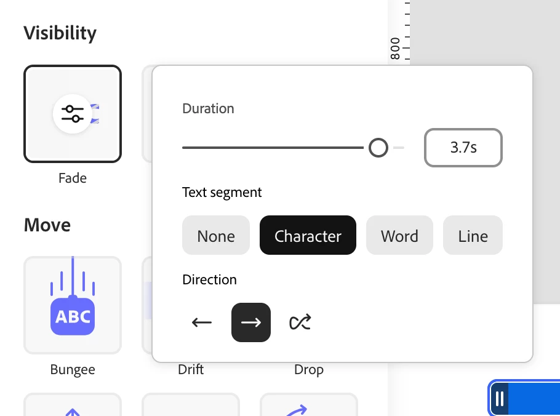Set direction to left arrow
Viewport: 560px width, 416px height.
(x=202, y=322)
